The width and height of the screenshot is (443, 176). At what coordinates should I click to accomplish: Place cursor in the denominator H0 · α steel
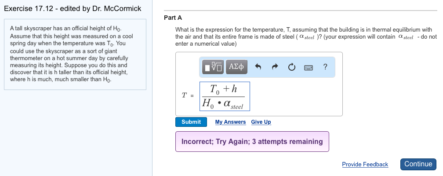(x=223, y=104)
